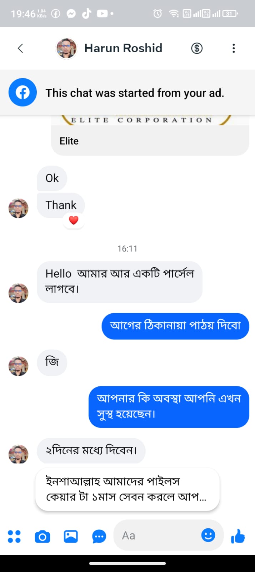Open the photo gallery icon
255x572 pixels.
pos(71,536)
